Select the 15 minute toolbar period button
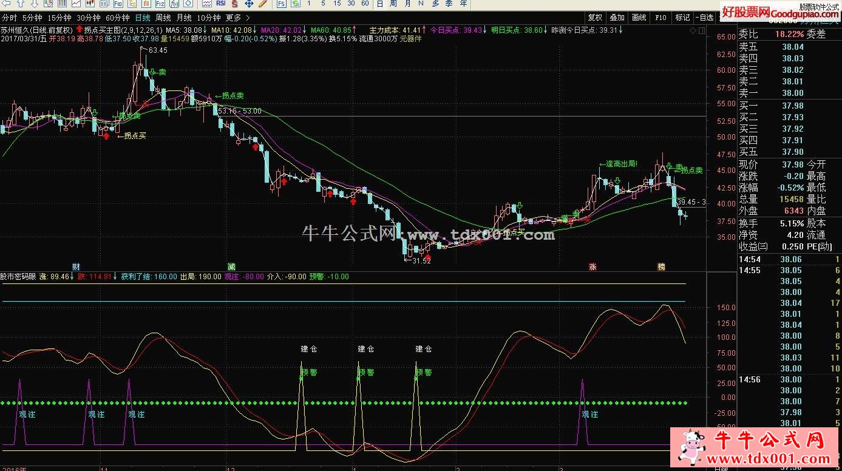Screen dimensions: 842x471 337,4
